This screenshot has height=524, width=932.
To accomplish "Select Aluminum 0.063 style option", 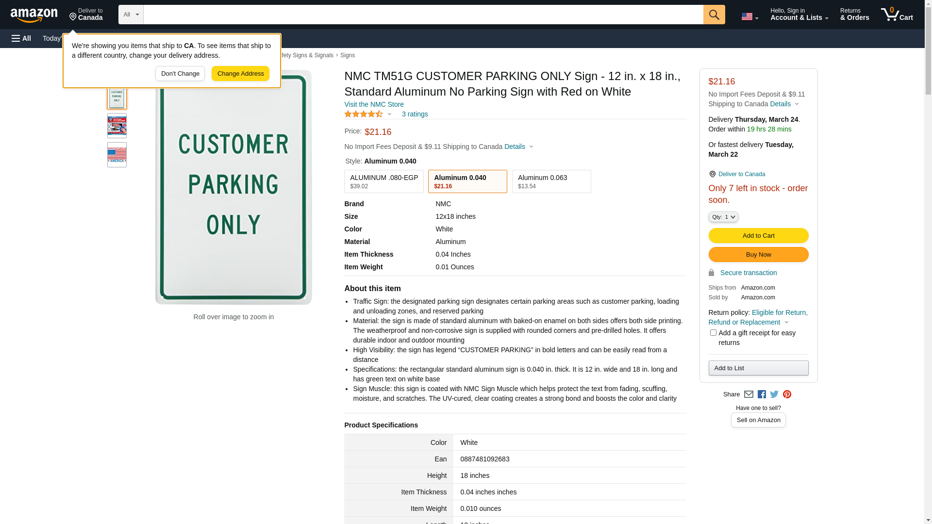I will tap(551, 181).
